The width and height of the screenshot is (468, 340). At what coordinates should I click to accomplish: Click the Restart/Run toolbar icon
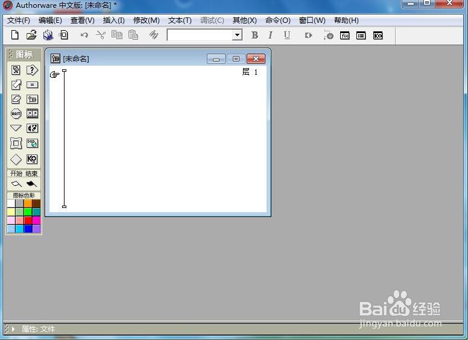(308, 36)
